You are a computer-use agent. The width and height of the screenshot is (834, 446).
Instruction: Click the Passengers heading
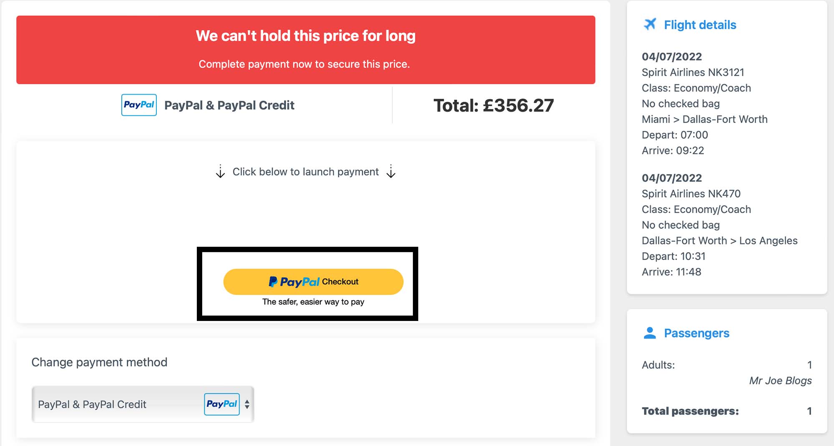(696, 333)
